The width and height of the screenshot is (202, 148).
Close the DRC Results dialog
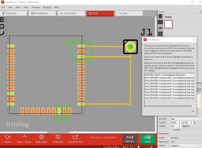coord(194,40)
